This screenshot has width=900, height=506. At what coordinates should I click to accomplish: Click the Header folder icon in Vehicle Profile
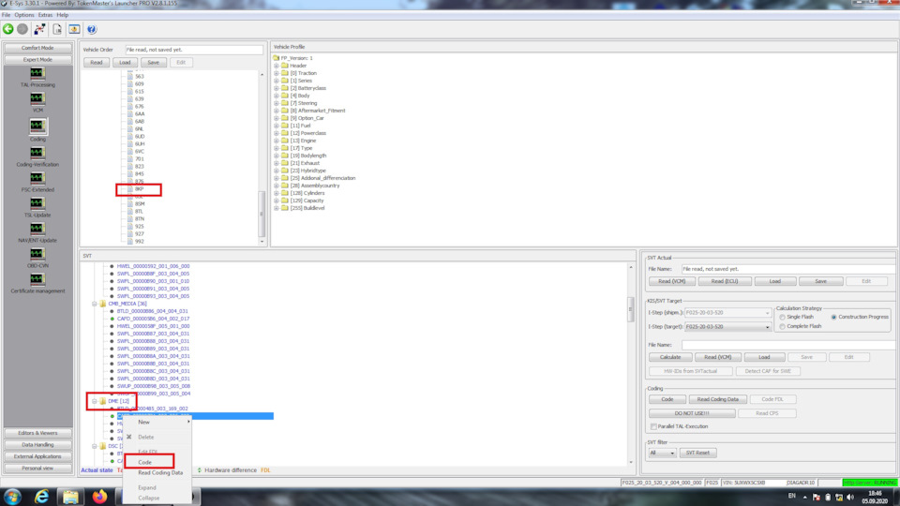pyautogui.click(x=285, y=66)
